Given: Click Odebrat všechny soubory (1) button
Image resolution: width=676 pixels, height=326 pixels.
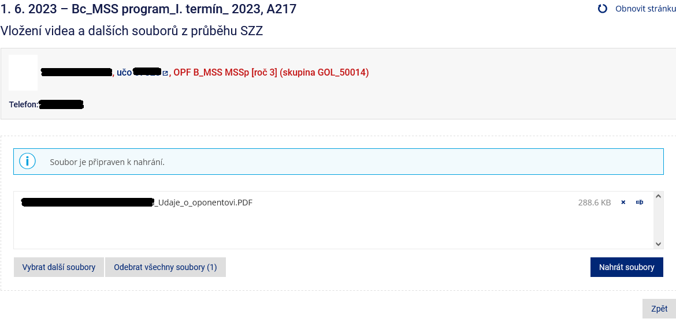Looking at the screenshot, I should coord(166,267).
